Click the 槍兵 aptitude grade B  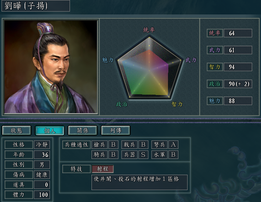[x=113, y=145]
